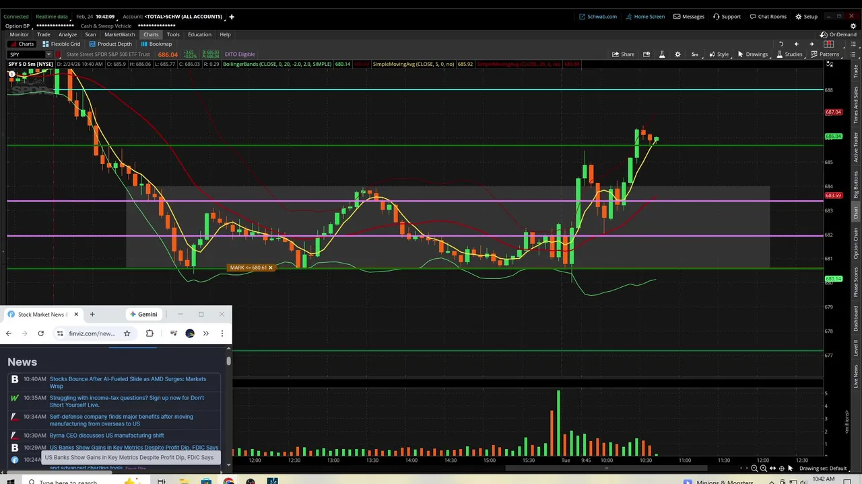Click the chart grid layout icon
862x484 pixels.
pyautogui.click(x=829, y=44)
